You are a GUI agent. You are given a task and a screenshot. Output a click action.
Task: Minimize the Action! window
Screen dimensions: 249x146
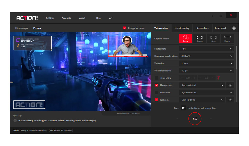(221, 16)
